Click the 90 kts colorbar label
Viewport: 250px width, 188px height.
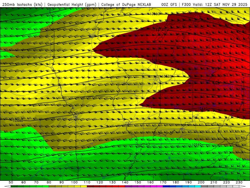(62, 182)
